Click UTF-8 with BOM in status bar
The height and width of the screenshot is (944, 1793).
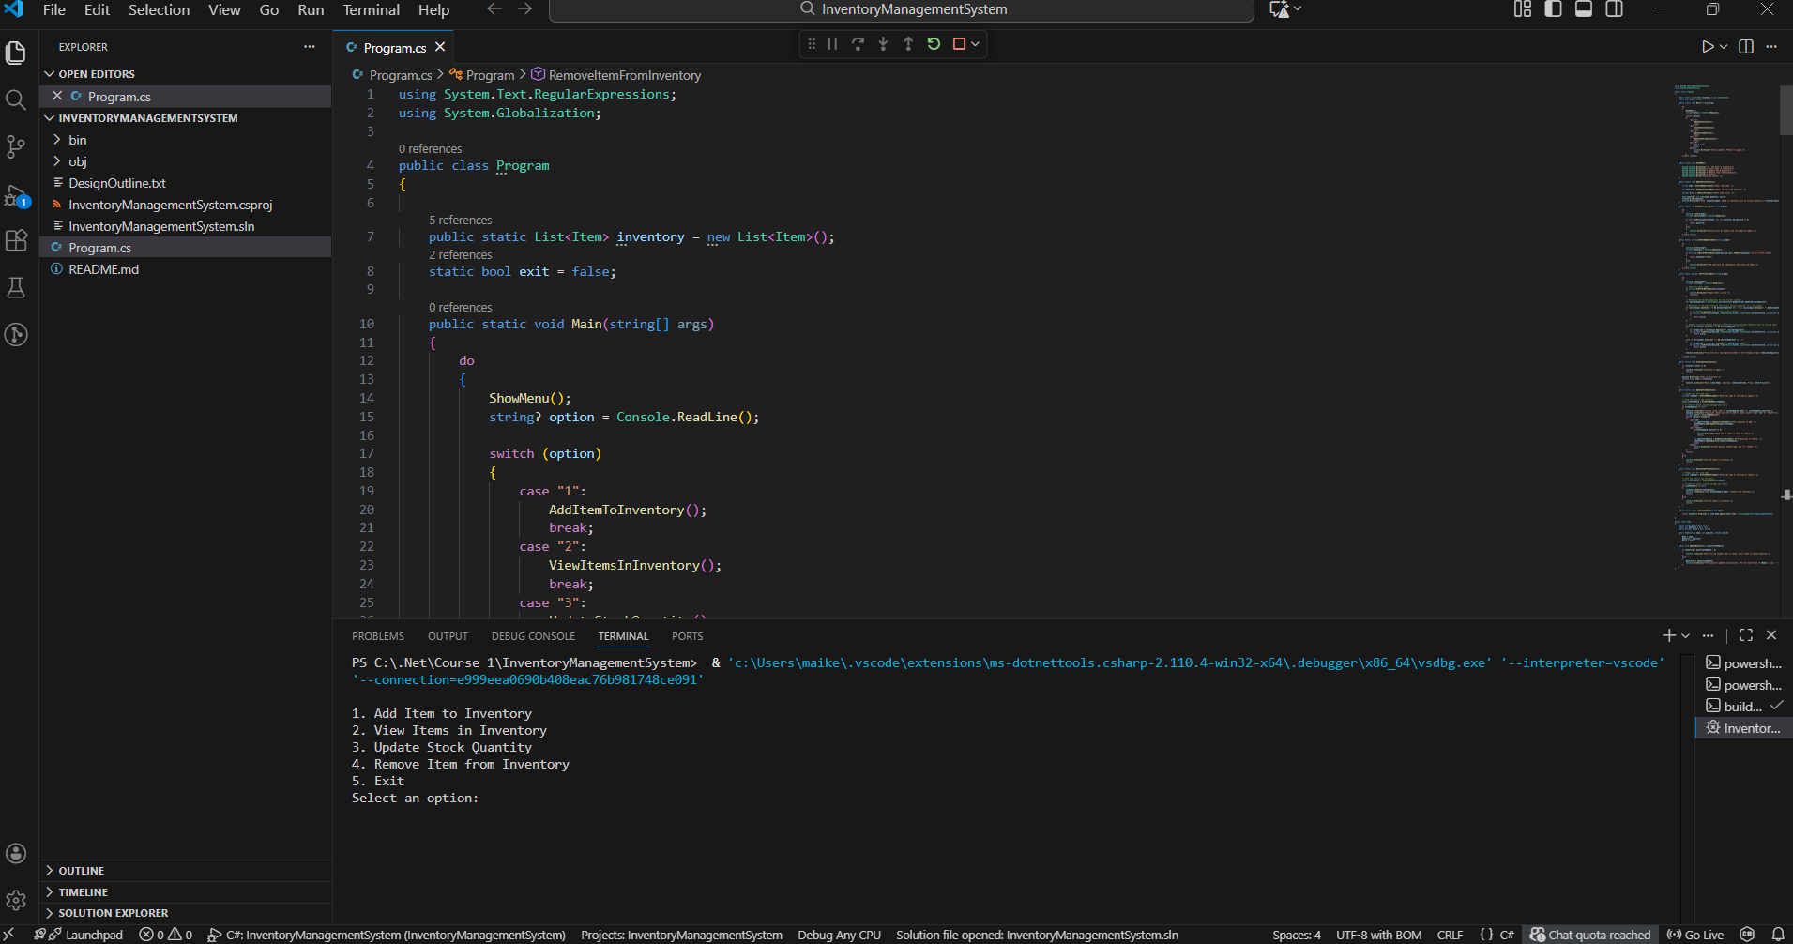point(1378,934)
